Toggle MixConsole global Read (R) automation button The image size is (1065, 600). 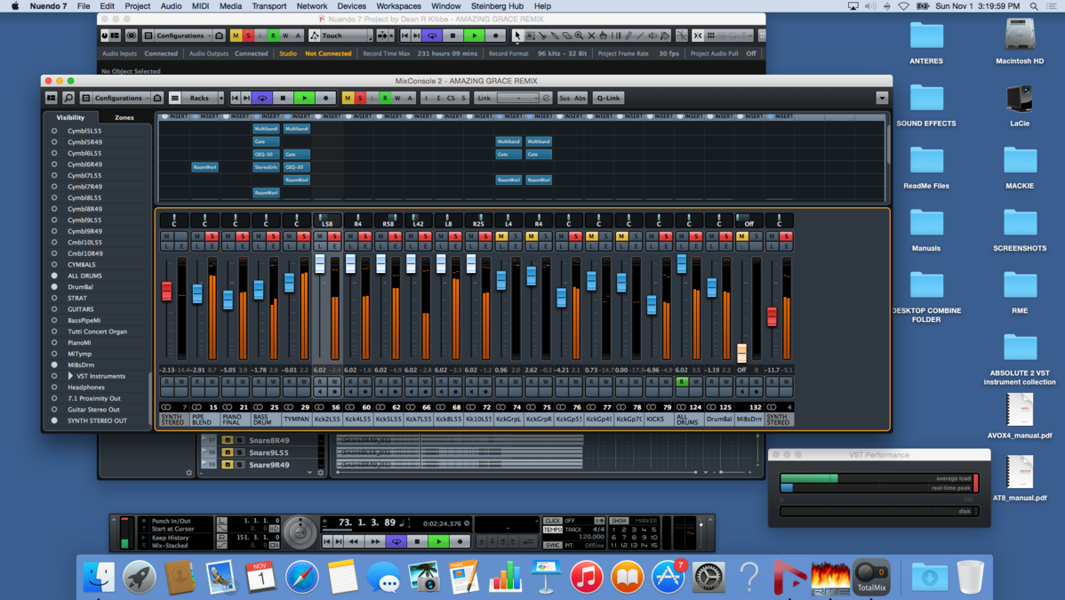pos(385,98)
